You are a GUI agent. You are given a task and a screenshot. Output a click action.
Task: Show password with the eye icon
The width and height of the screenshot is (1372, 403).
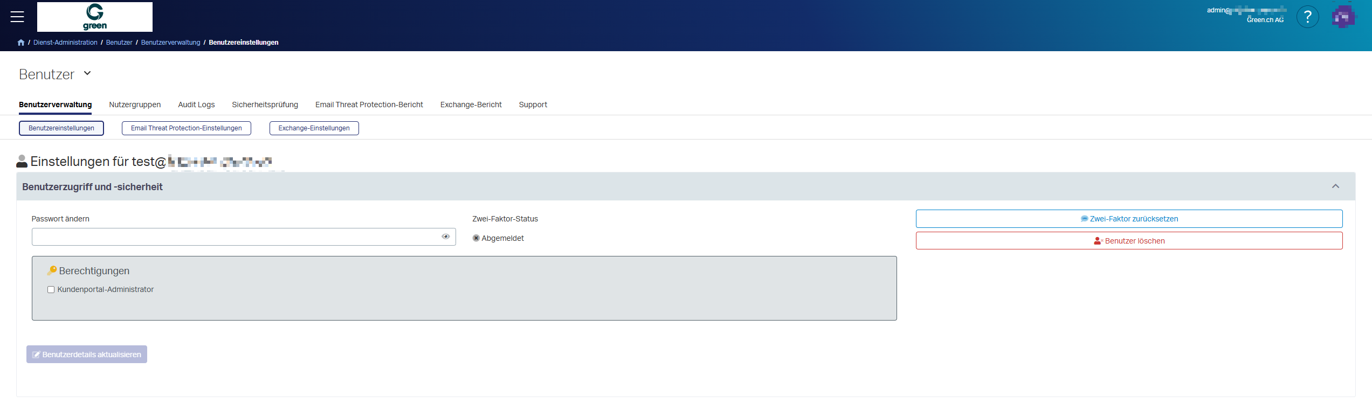(446, 237)
